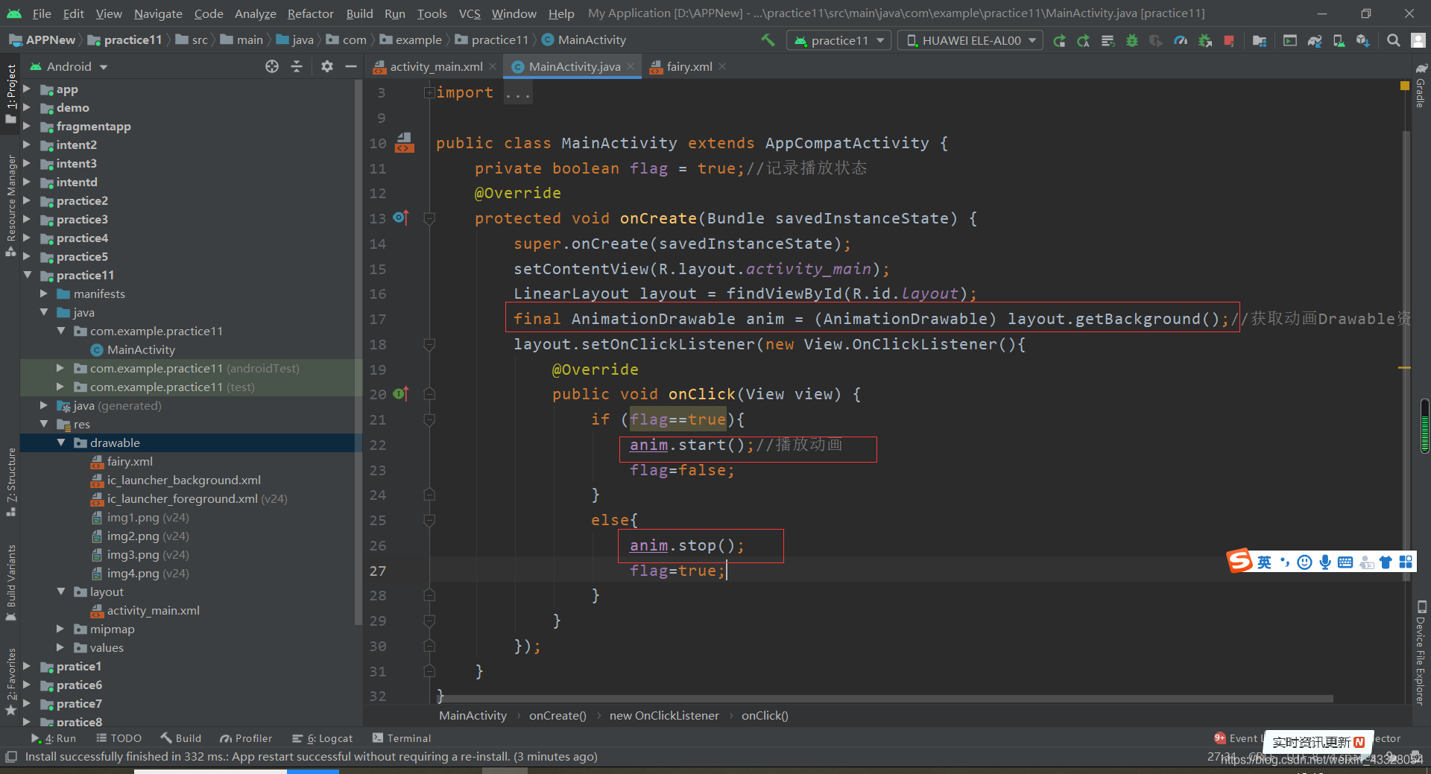Click Apply Changes and Restart Activity icon
The image size is (1431, 774).
(x=1083, y=40)
